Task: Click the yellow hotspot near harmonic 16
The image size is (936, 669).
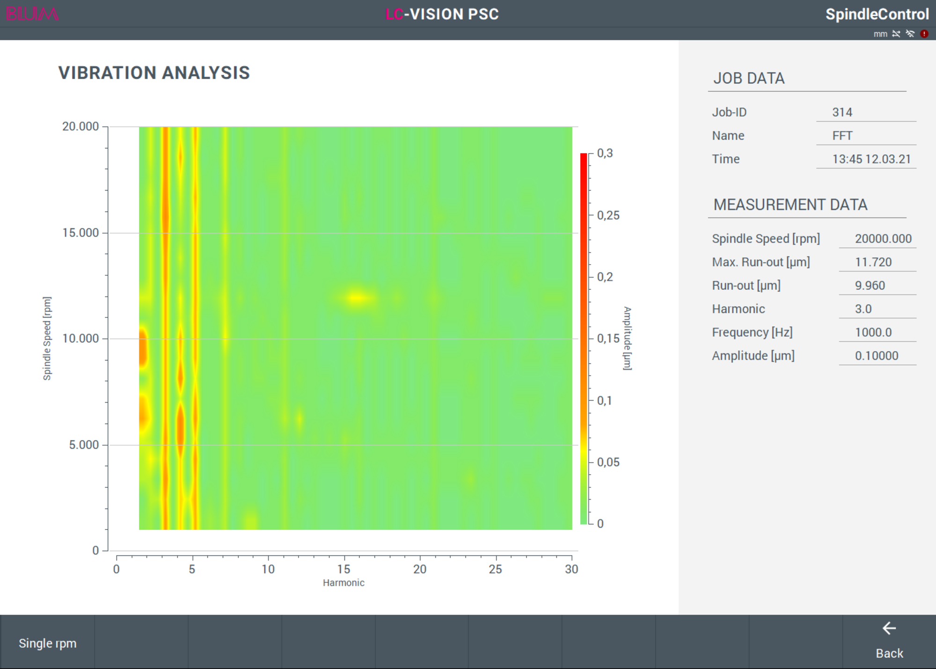Action: [357, 297]
